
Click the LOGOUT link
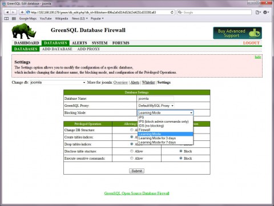click(x=251, y=43)
